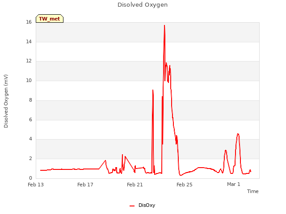Viewport: 286px width, 214px height.
Task: Click the Feb 21 x-axis tick label
Action: 135,185
